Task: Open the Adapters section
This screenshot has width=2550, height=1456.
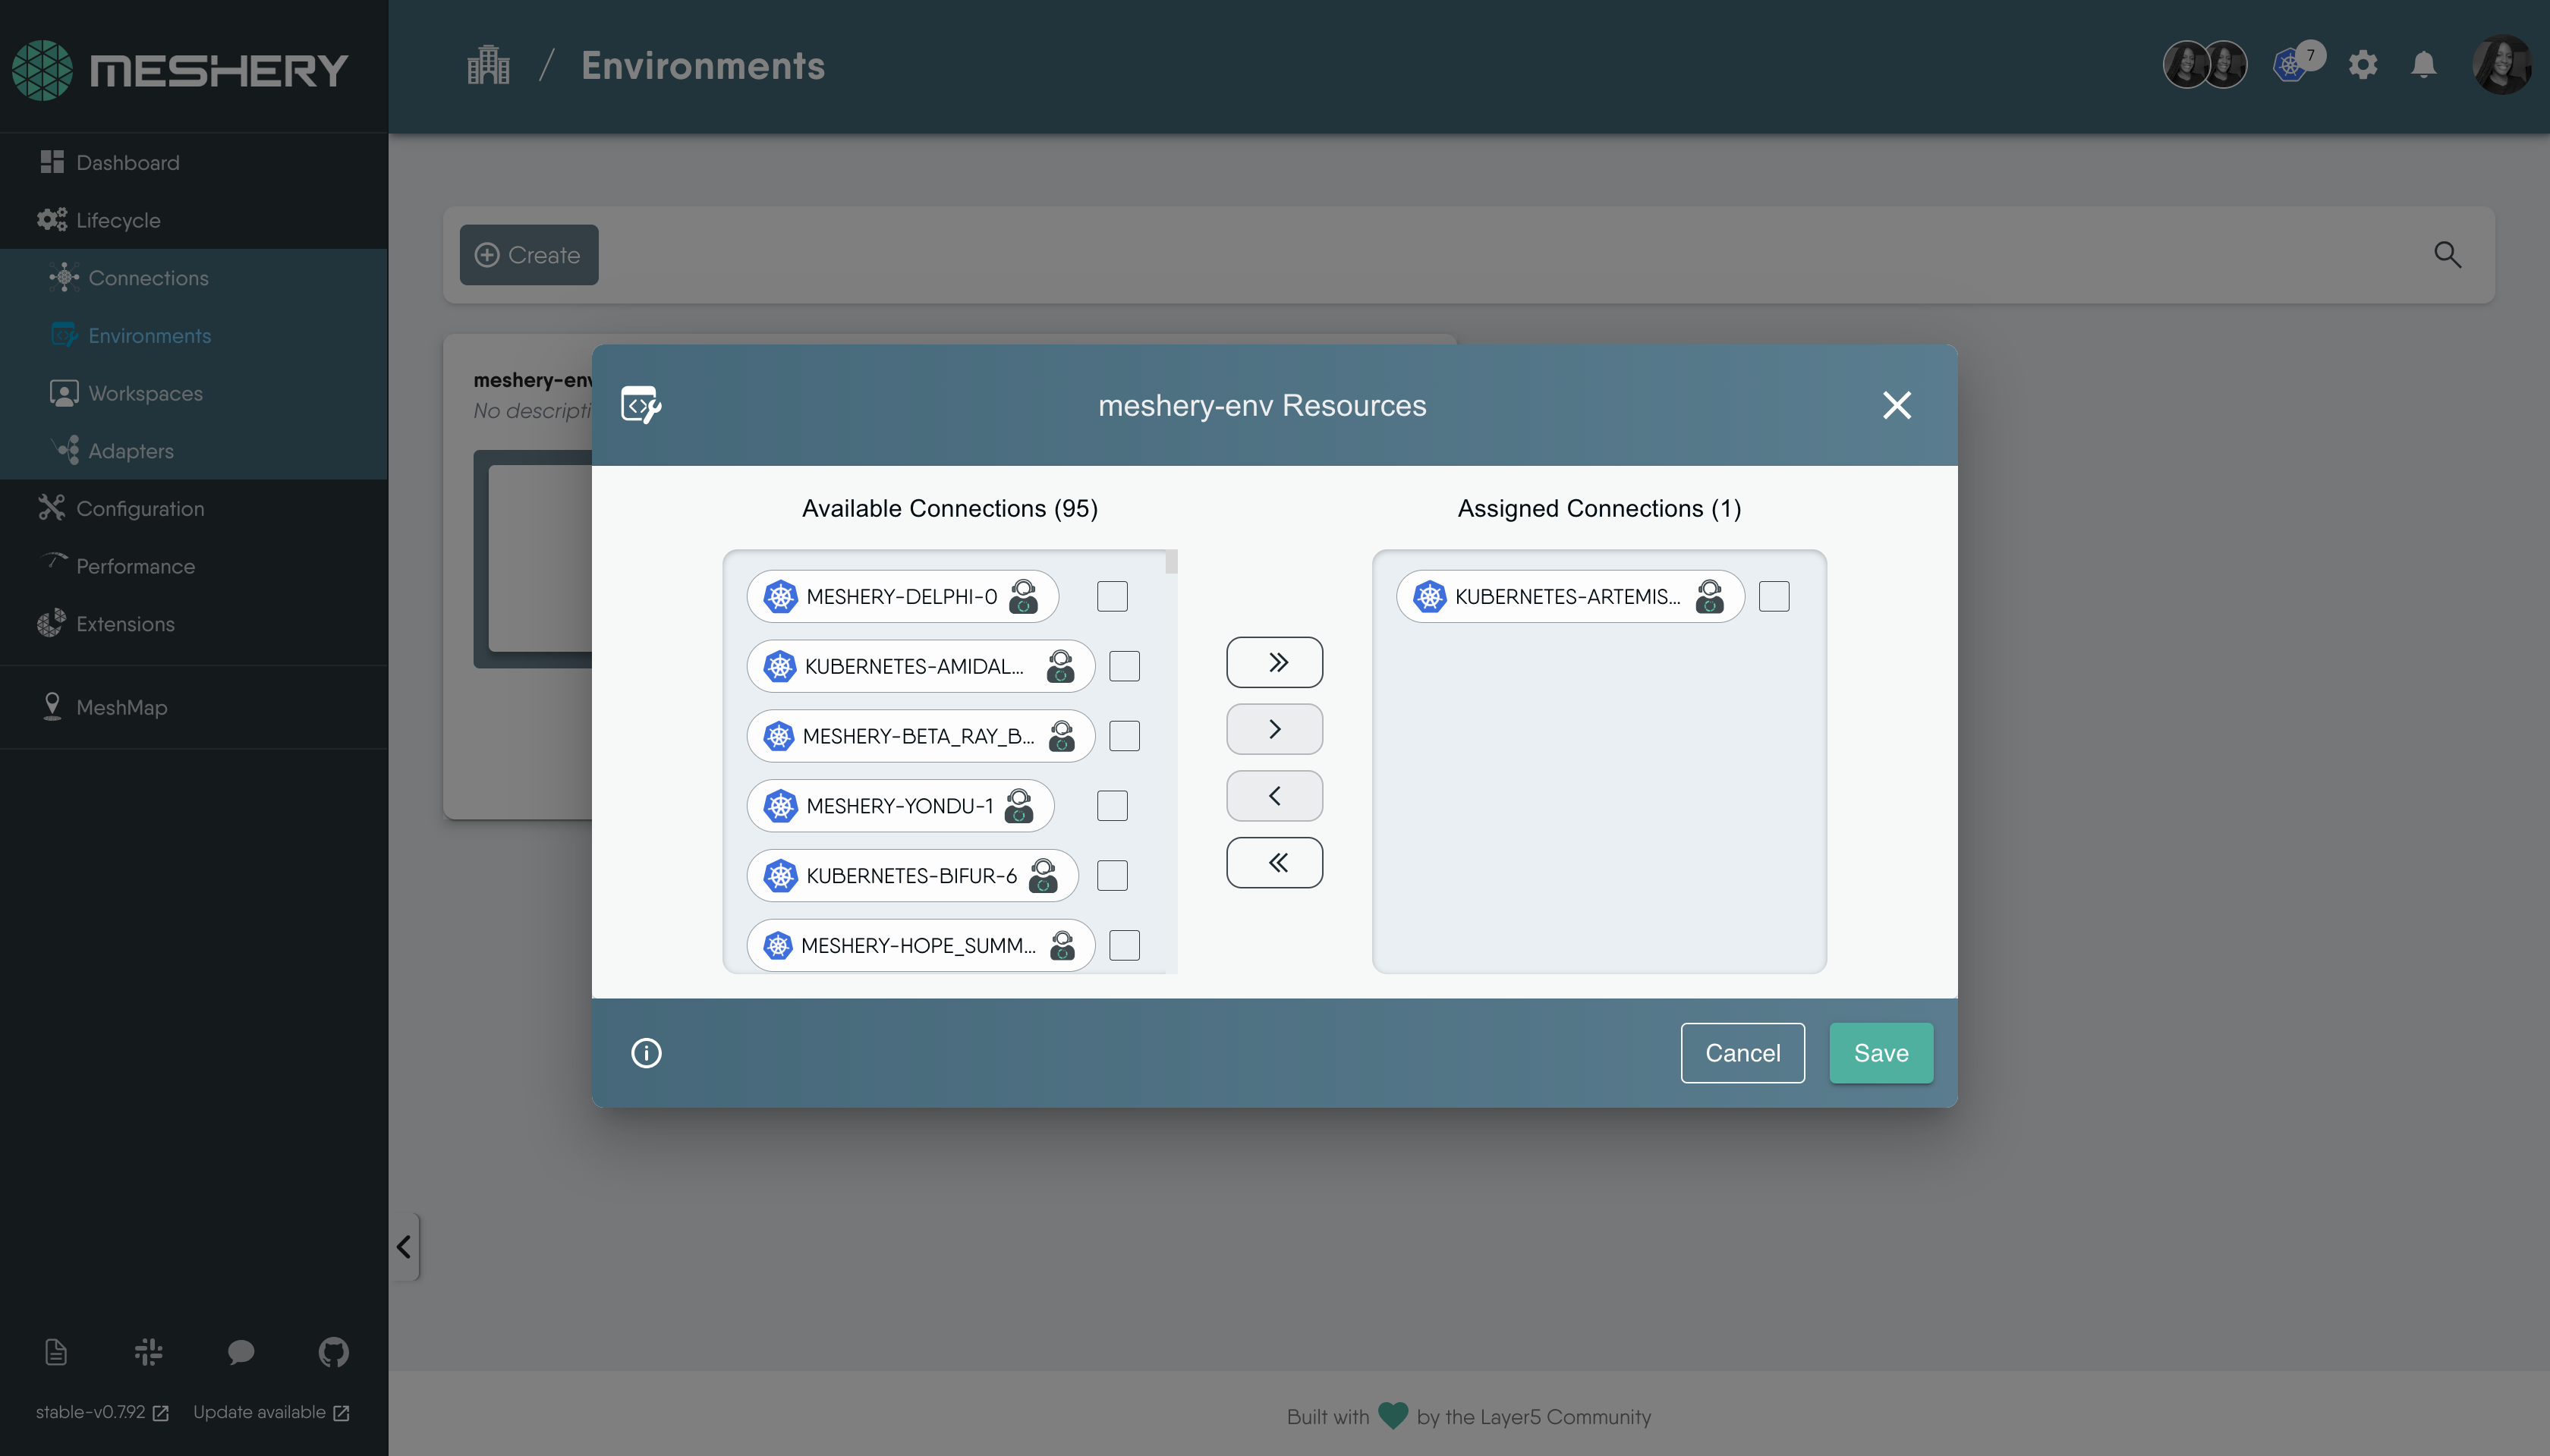Action: (x=131, y=450)
